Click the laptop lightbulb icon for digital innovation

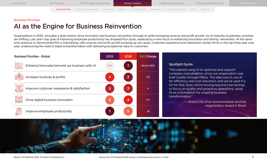19,100
